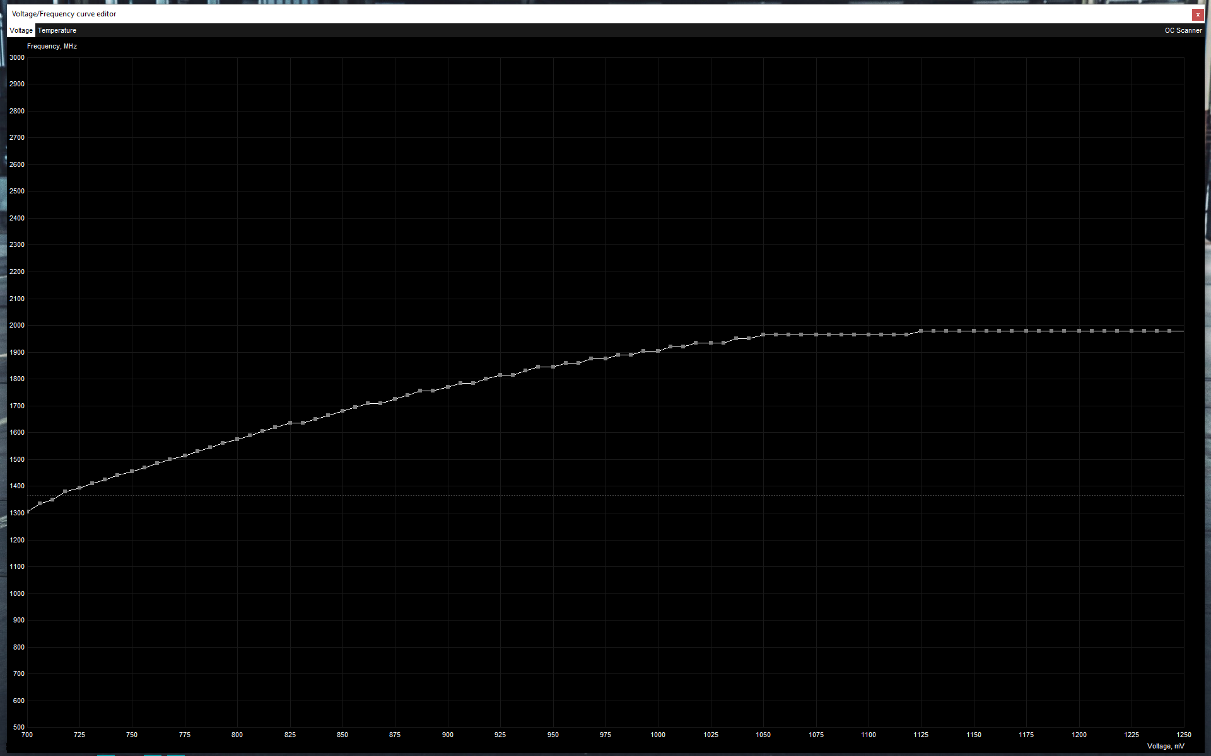Select the curve point at 900 mV
Screen dimensions: 1211x756
[448, 387]
